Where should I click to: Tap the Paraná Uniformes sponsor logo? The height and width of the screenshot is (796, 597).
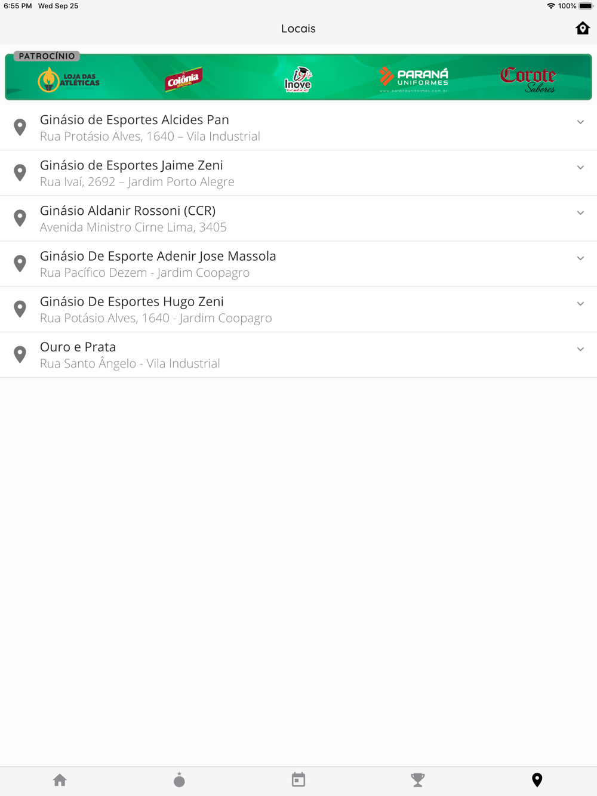click(x=414, y=79)
